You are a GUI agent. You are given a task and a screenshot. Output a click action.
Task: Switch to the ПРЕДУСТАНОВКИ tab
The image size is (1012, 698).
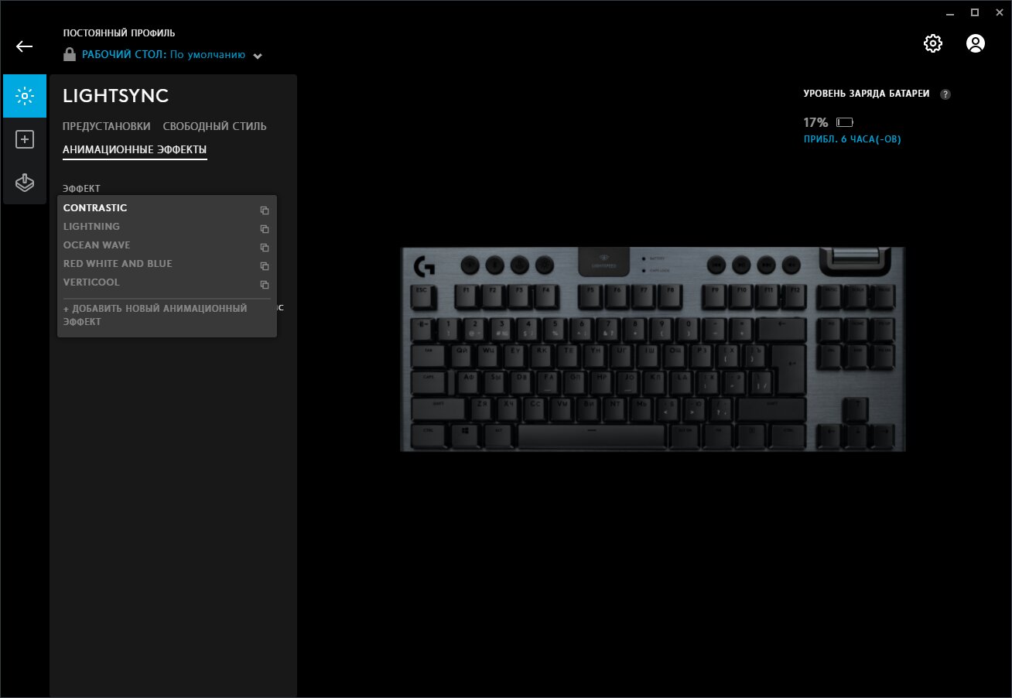(107, 126)
